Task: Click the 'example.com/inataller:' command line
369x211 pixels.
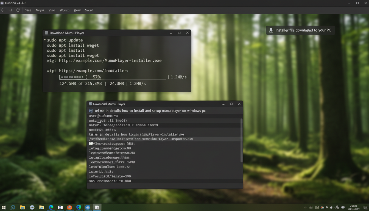Action: tap(88, 71)
